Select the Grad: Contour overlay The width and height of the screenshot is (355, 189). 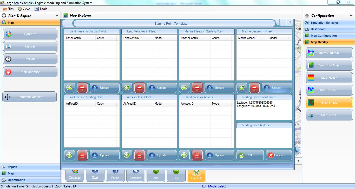pyautogui.click(x=329, y=90)
